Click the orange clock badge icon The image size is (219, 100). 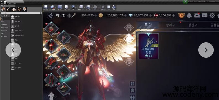pyautogui.click(x=181, y=15)
